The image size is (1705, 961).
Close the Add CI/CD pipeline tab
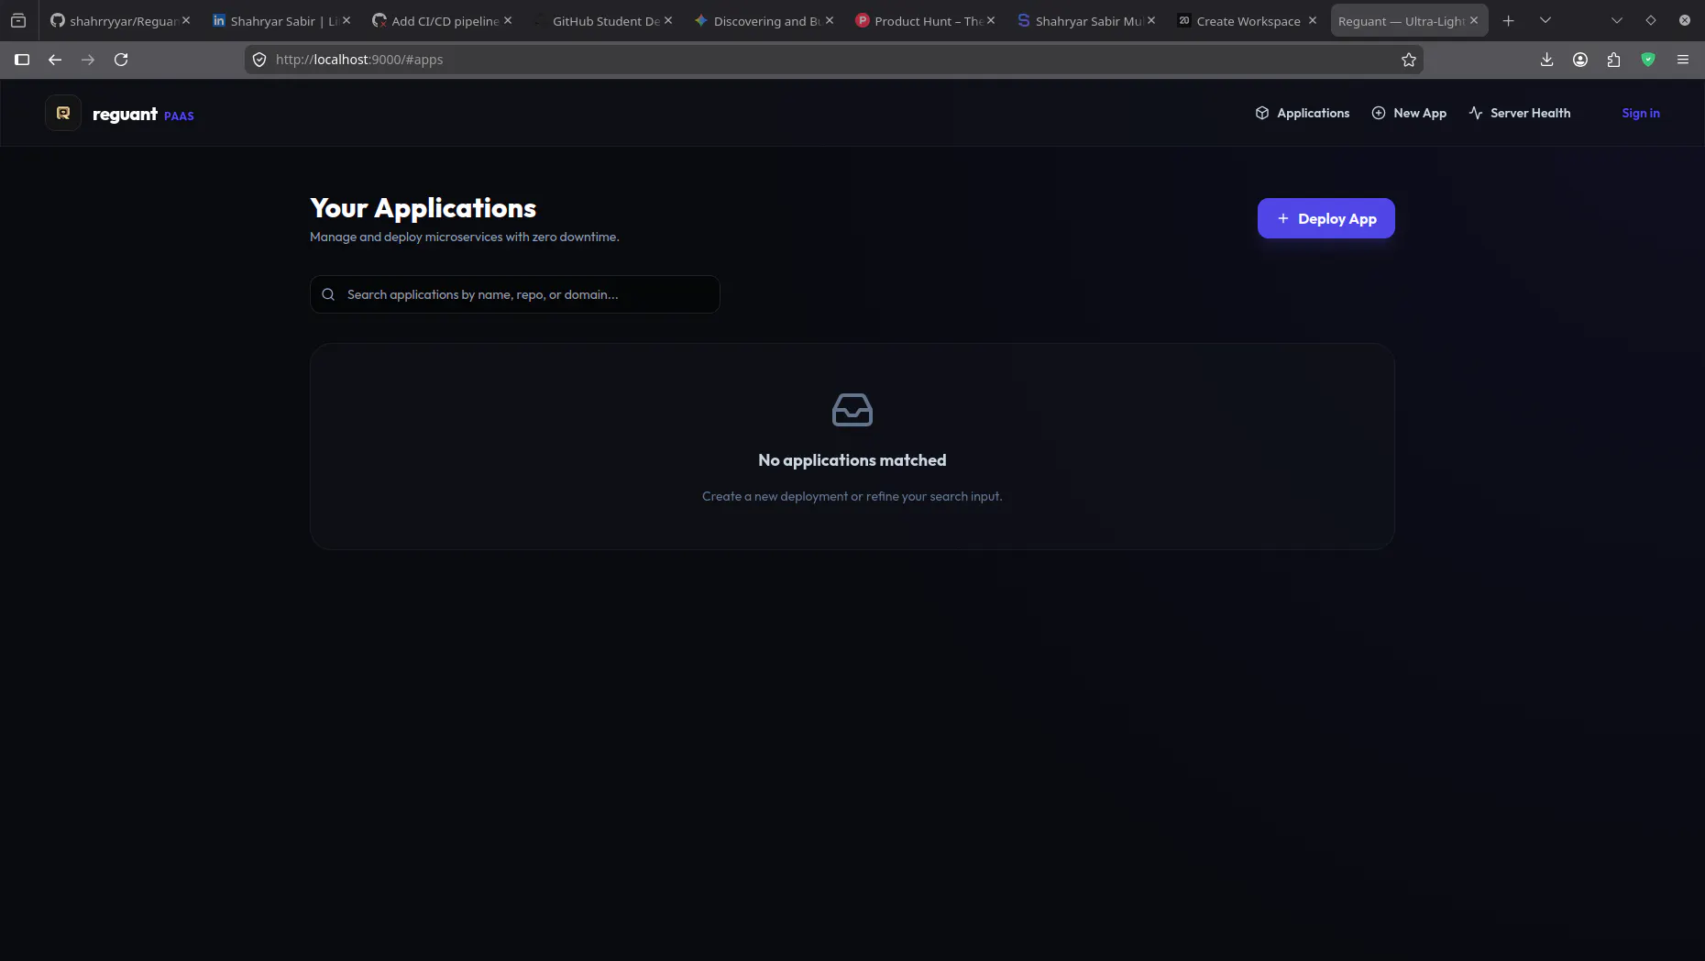(x=508, y=20)
